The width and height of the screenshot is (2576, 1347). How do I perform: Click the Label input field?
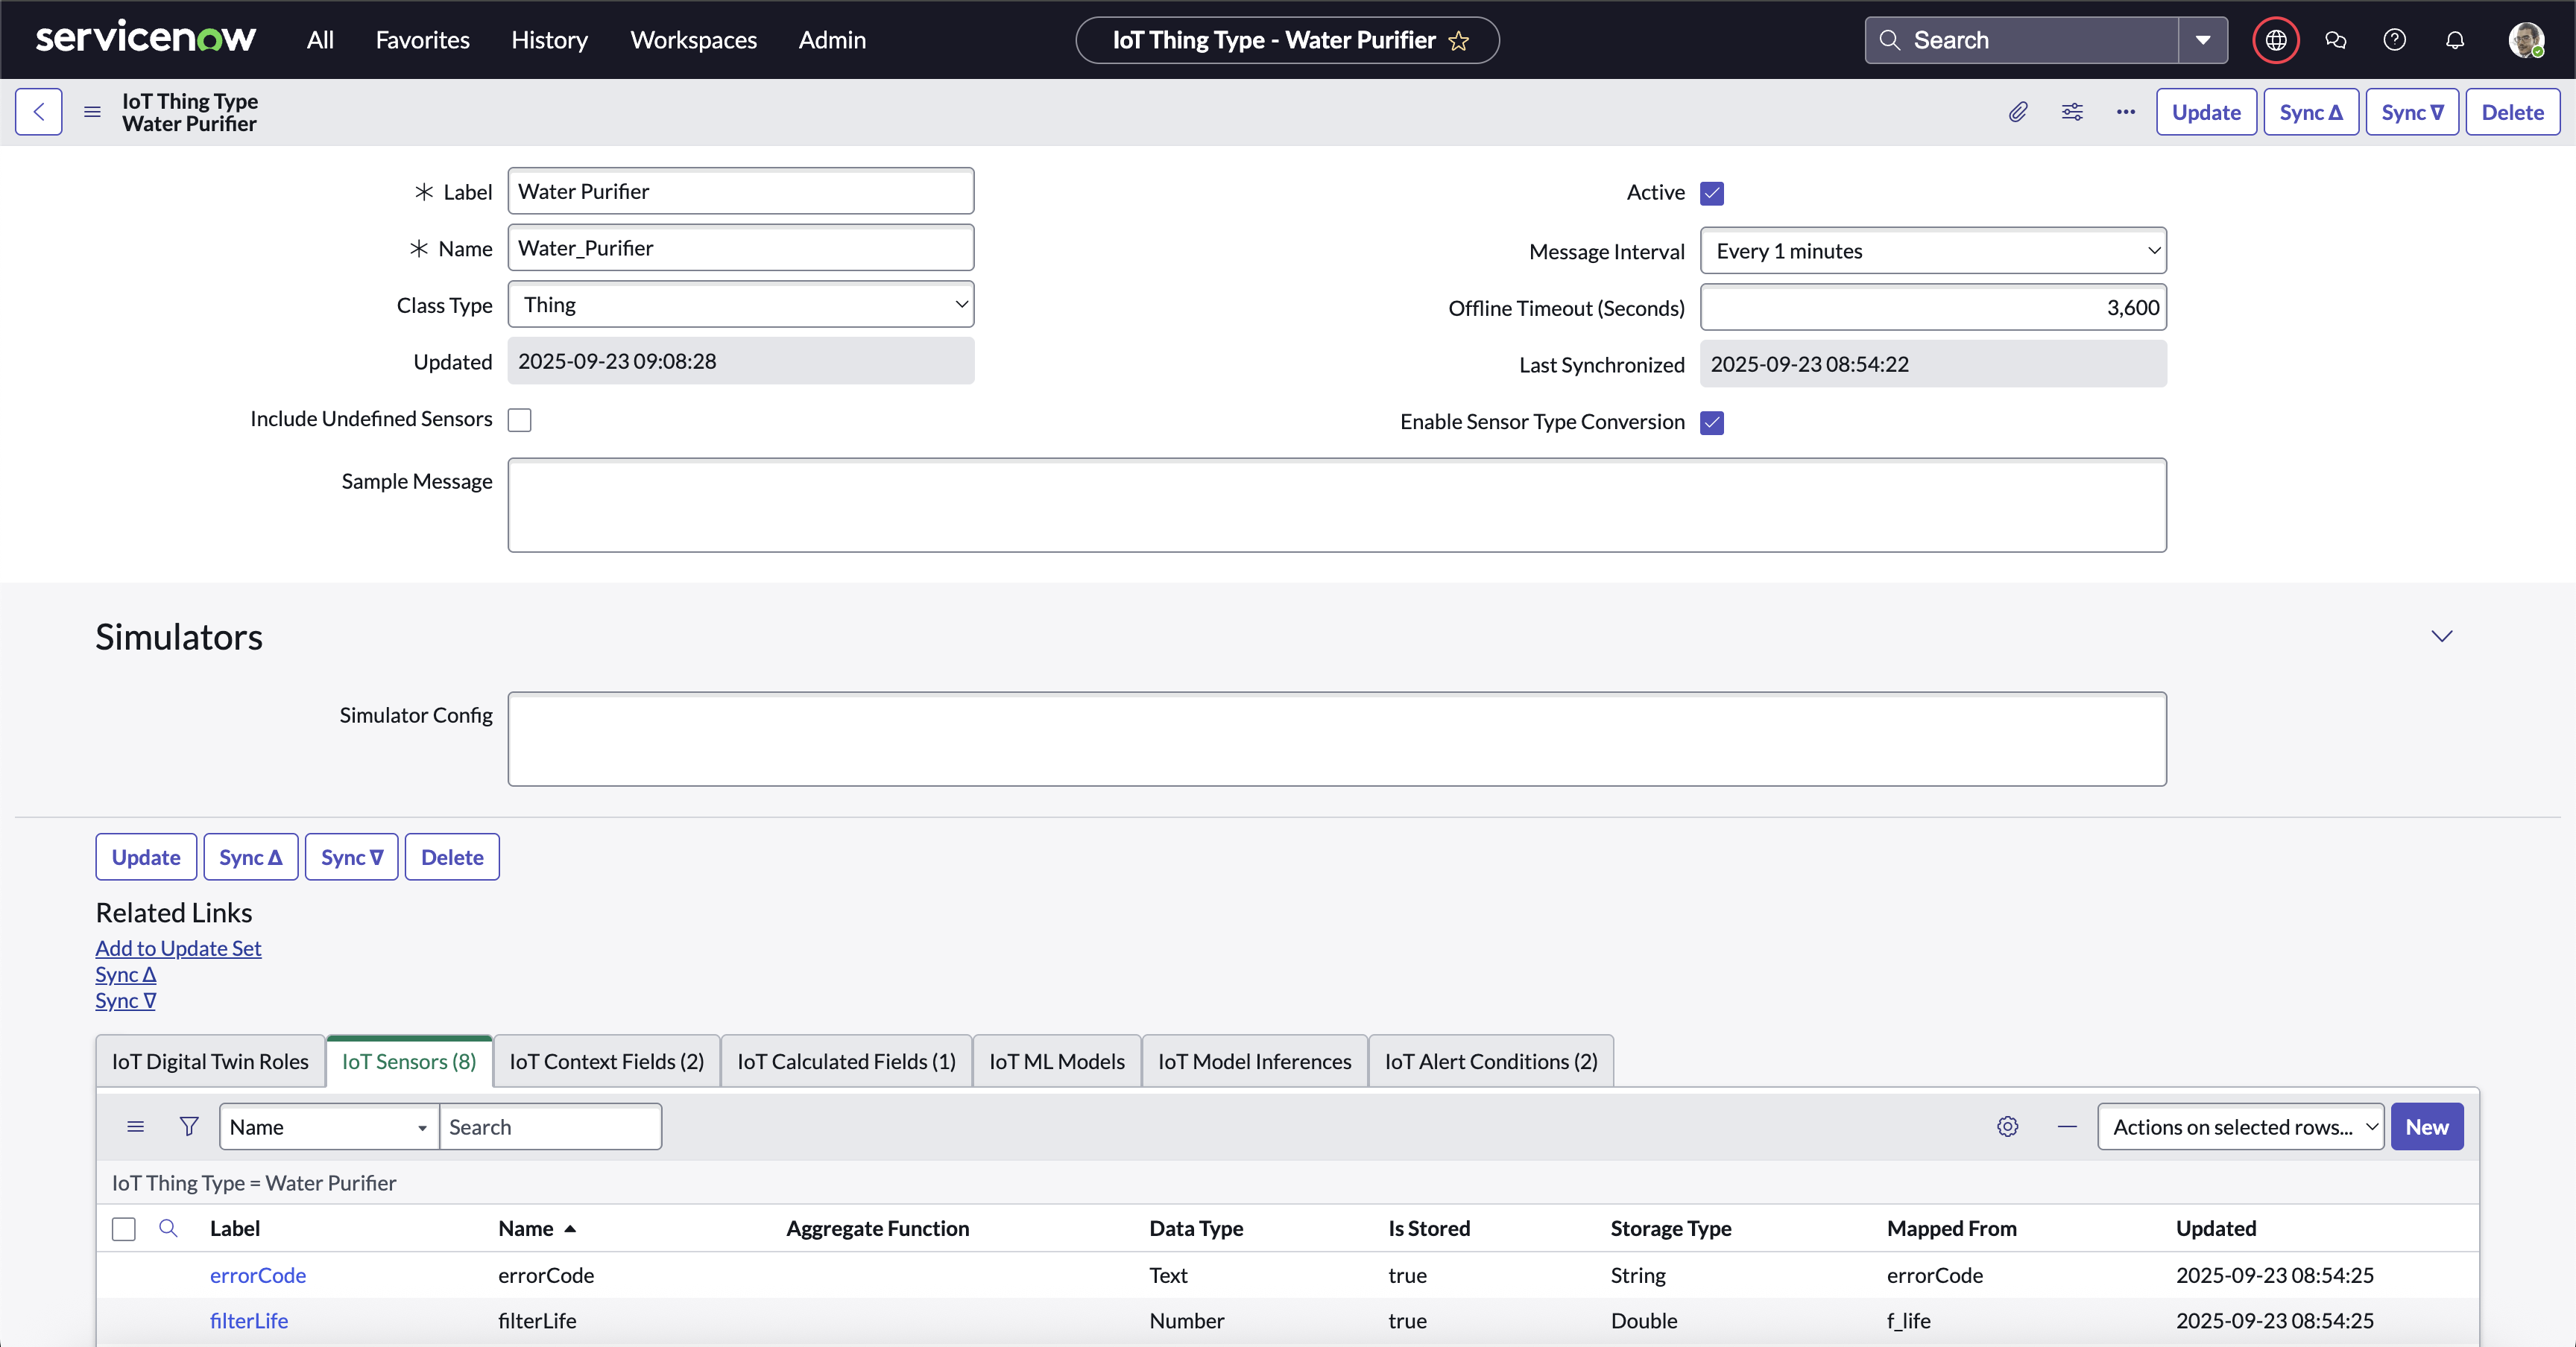[x=741, y=191]
